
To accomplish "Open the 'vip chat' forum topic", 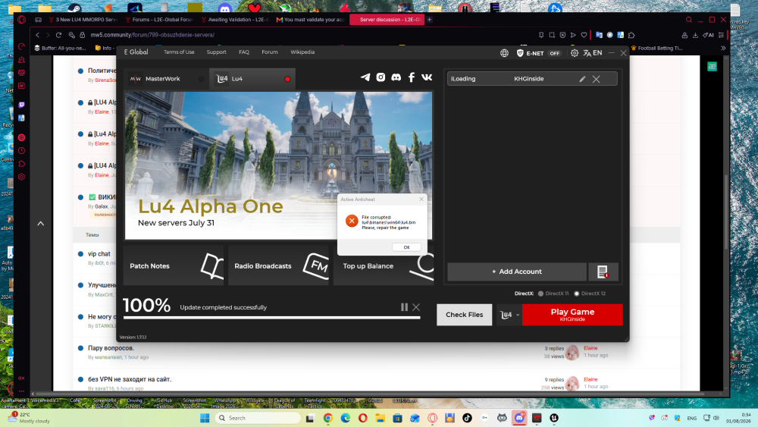I will coord(99,254).
